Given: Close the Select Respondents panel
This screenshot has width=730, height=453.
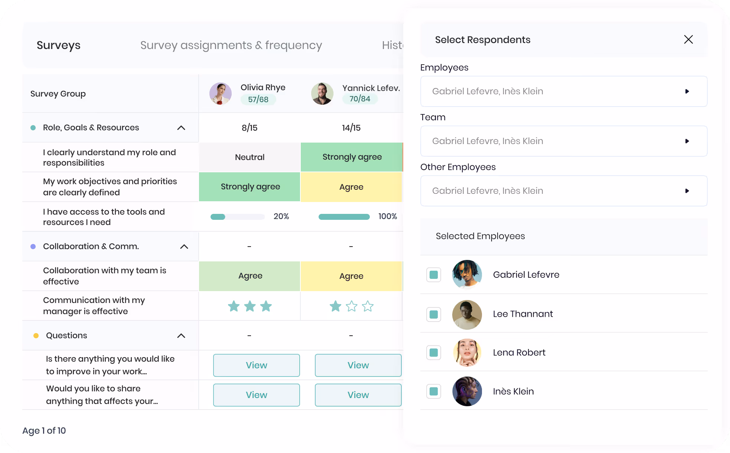Looking at the screenshot, I should click(x=688, y=39).
